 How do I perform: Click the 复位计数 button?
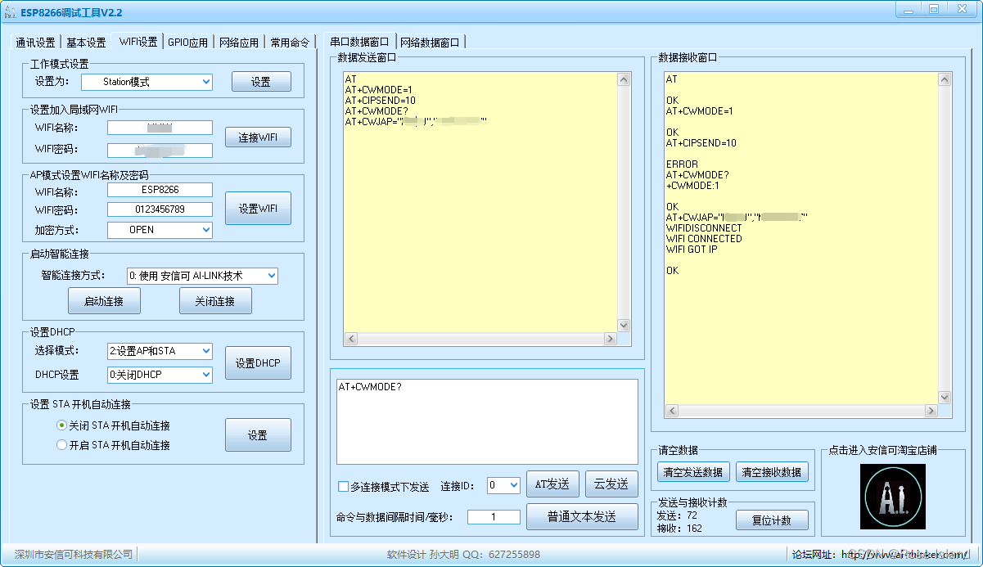tap(772, 520)
